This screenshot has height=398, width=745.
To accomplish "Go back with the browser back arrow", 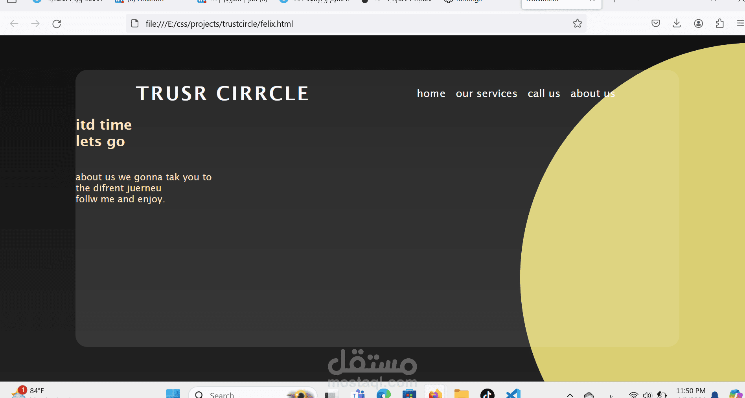I will coord(14,24).
